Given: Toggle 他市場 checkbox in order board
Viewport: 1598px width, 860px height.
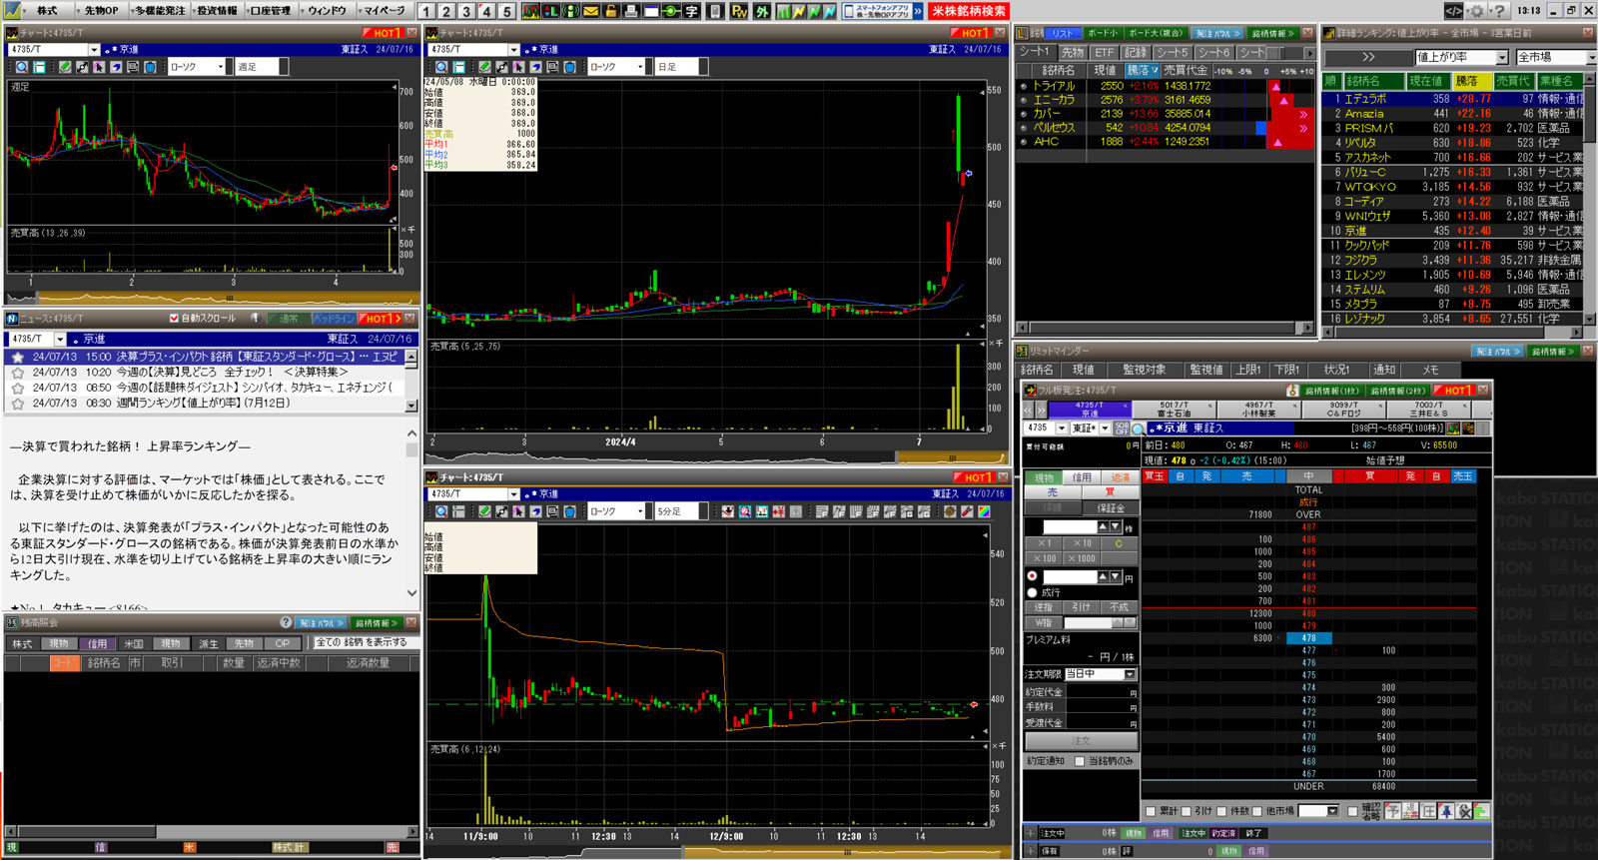Looking at the screenshot, I should coord(1256,811).
